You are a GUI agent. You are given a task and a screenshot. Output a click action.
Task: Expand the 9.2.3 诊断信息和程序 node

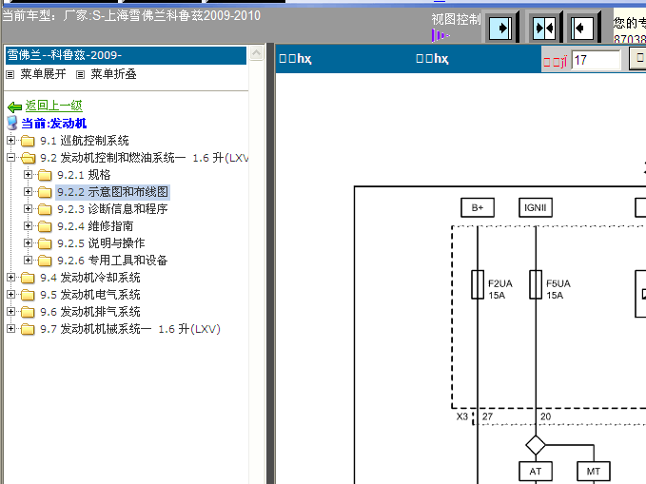[28, 209]
